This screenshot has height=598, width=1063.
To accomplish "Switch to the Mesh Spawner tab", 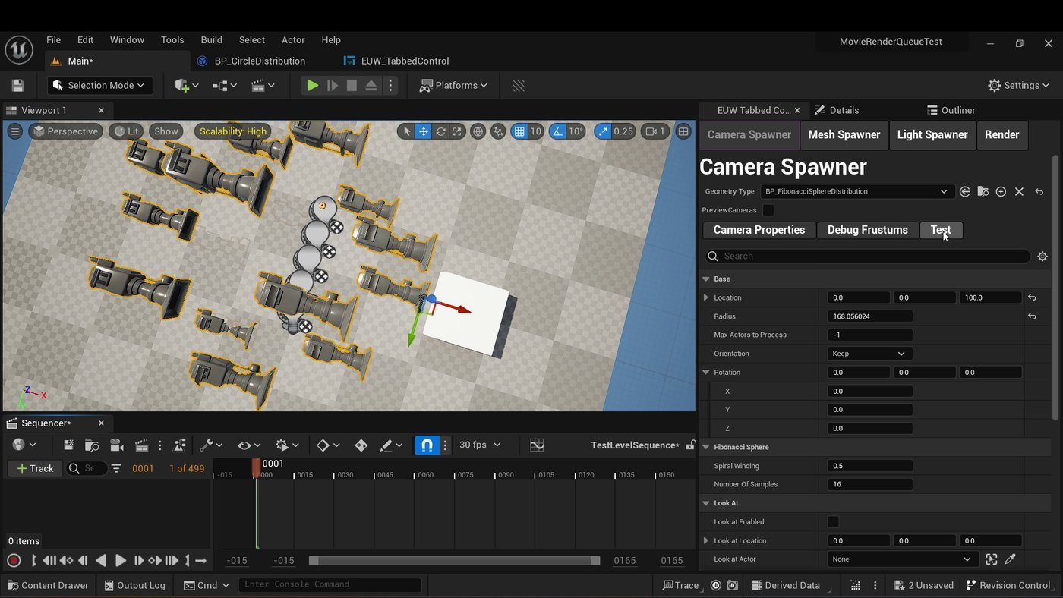I will point(844,134).
